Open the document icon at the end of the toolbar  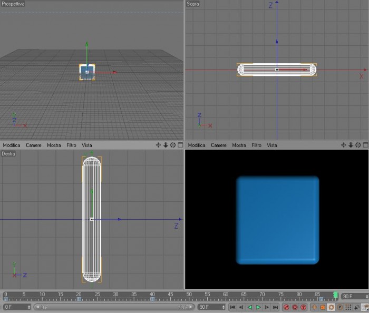pyautogui.click(x=365, y=307)
